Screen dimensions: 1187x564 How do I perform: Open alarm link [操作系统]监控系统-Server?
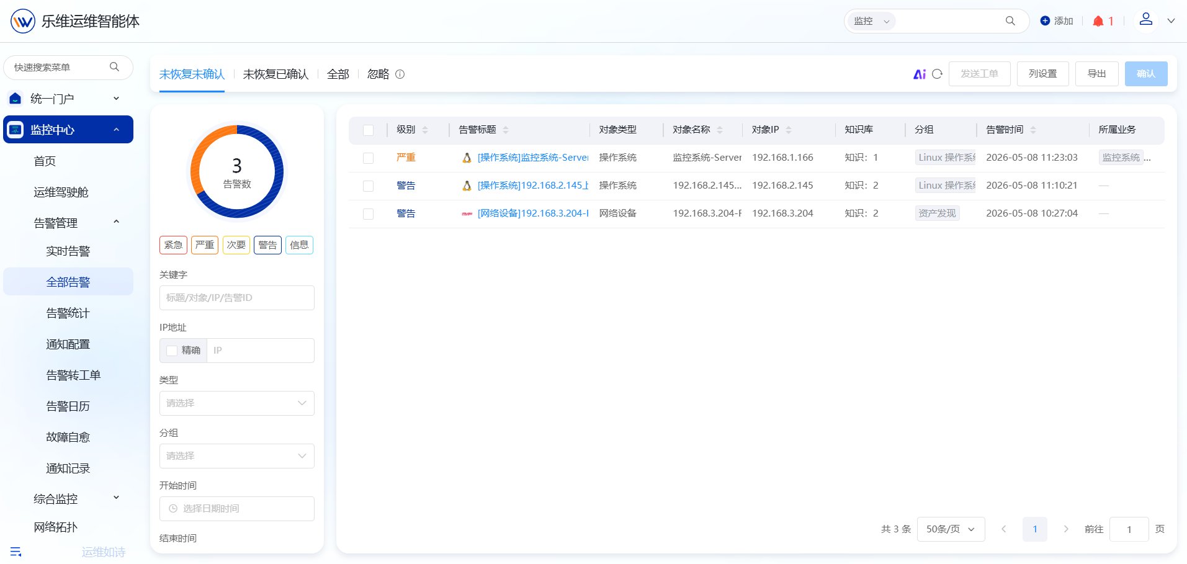pyautogui.click(x=533, y=158)
